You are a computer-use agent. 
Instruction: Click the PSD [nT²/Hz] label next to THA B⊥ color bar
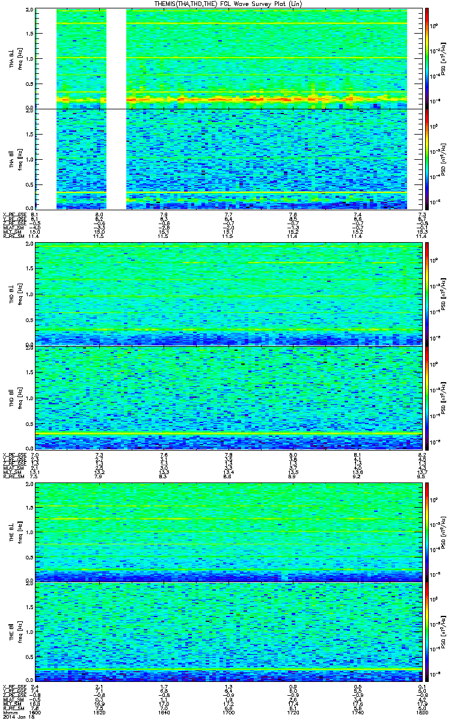point(444,58)
